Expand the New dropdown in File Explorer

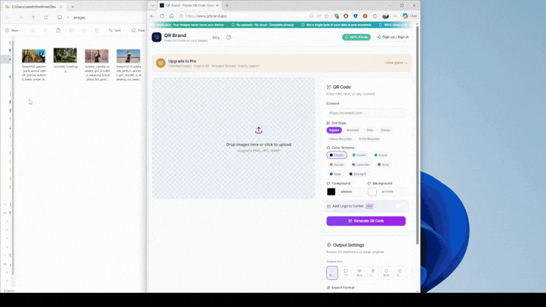point(14,31)
